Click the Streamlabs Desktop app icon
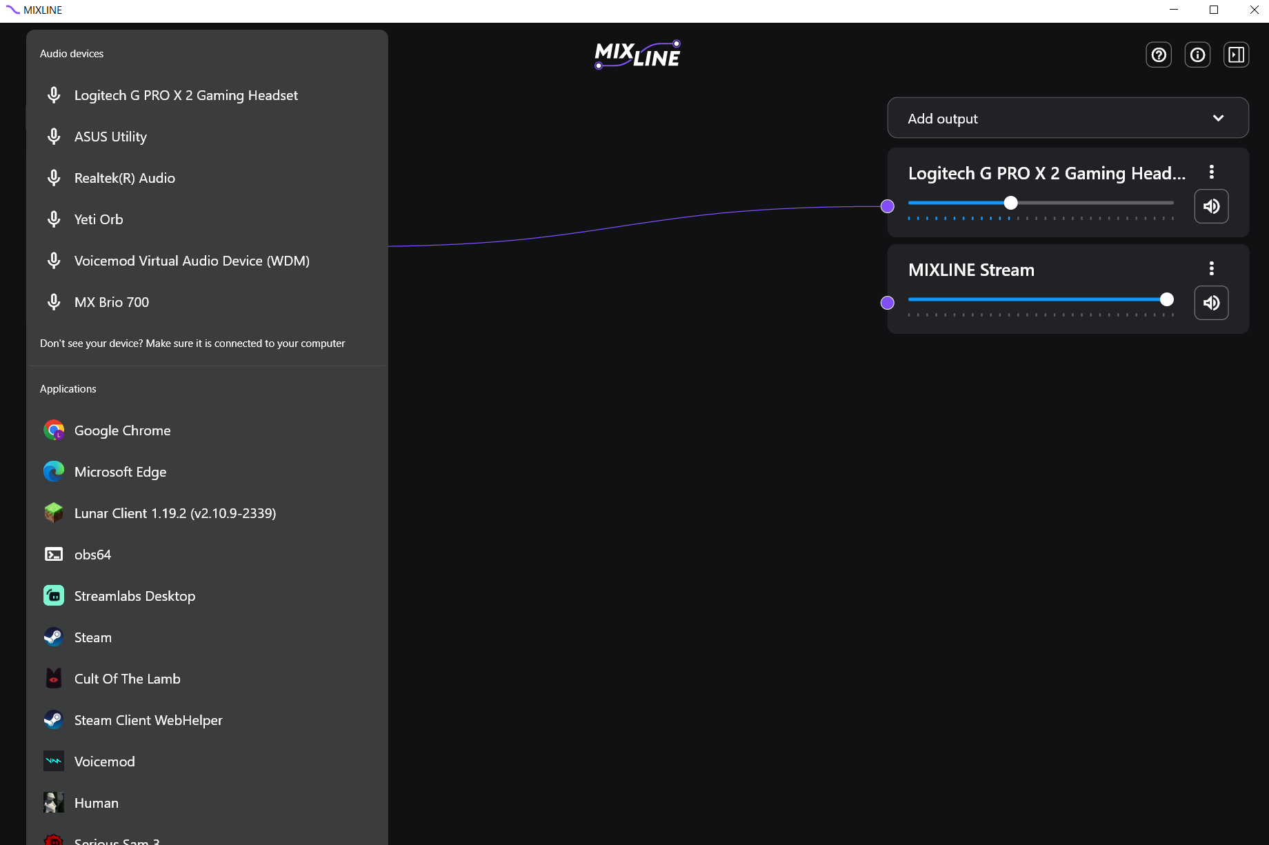The height and width of the screenshot is (845, 1269). 54,596
